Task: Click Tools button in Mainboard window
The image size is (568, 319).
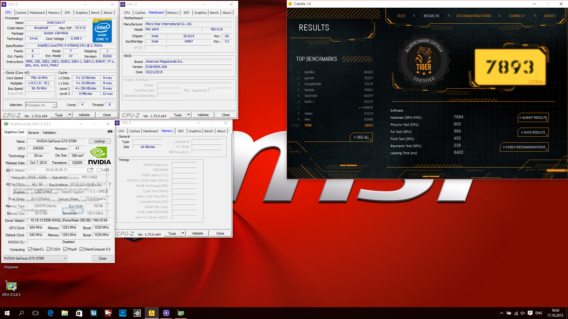Action: coord(178,115)
